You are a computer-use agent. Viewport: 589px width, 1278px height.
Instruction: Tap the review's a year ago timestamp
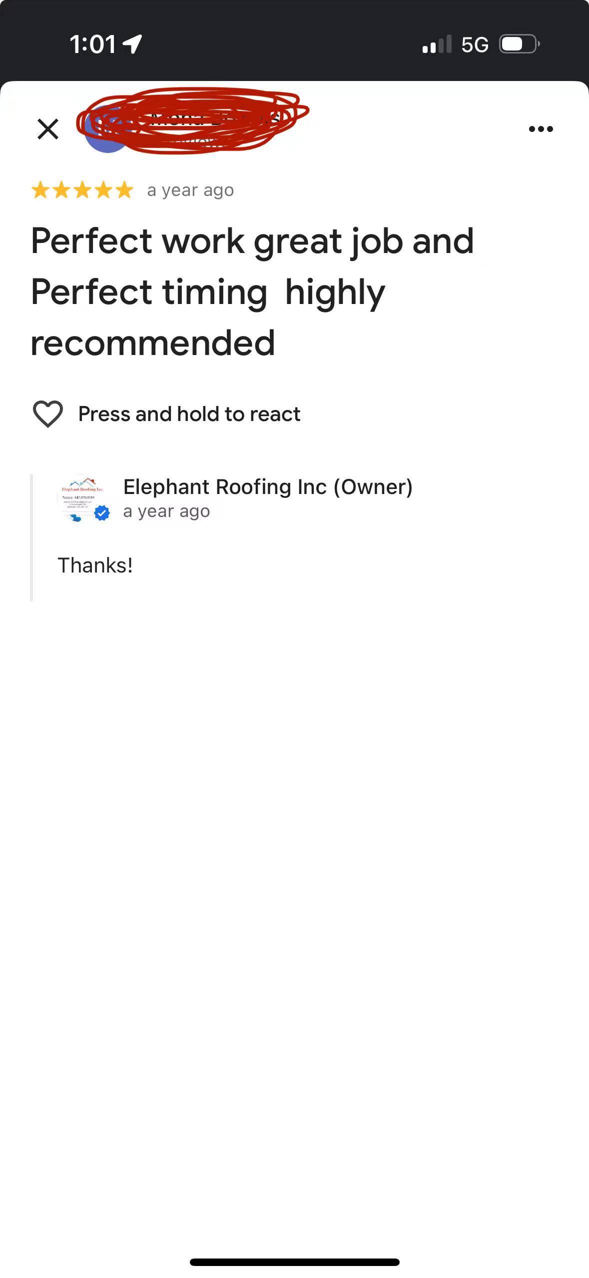190,190
